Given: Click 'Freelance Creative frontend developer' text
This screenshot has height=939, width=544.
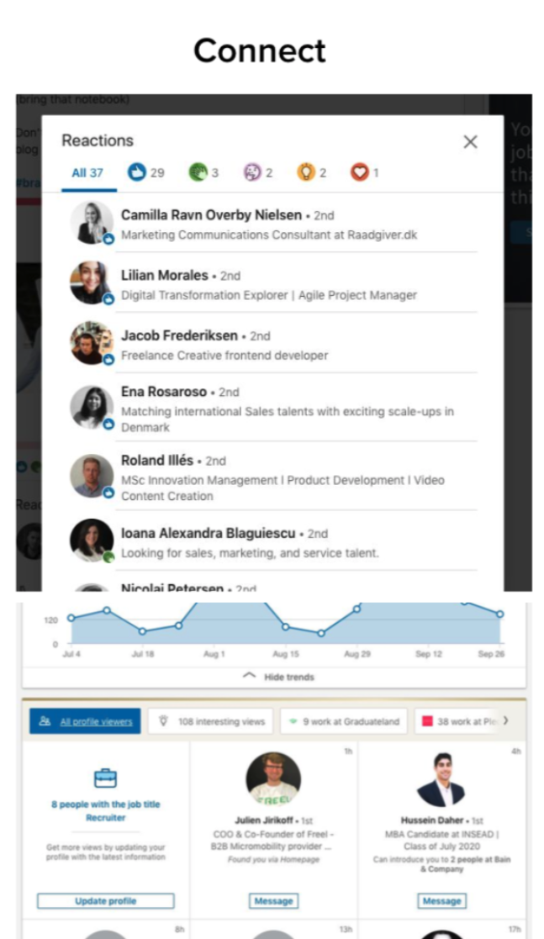Looking at the screenshot, I should (224, 356).
